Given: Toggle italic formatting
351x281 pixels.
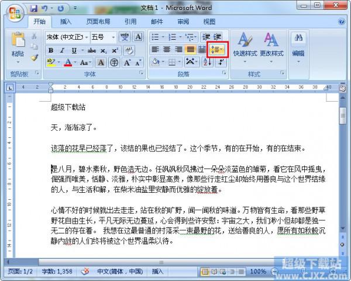Looking at the screenshot, I should tap(63, 50).
